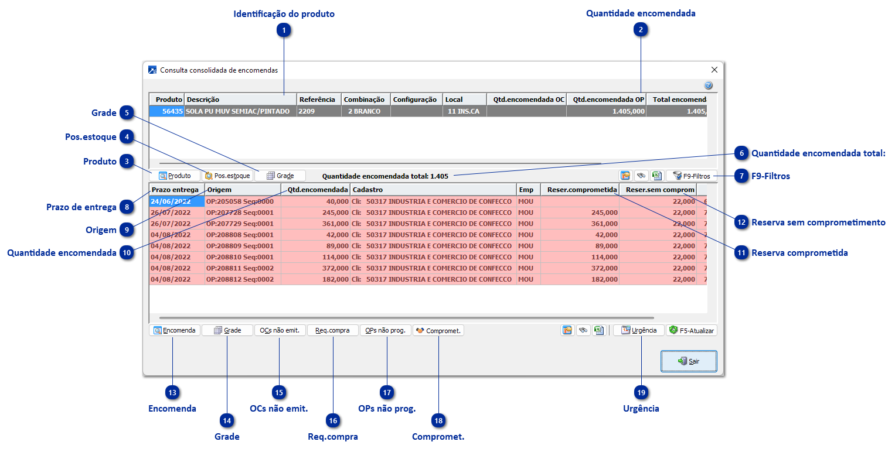Click the grid layout icon in the Urgência row
This screenshot has width=895, height=452.
[x=567, y=330]
